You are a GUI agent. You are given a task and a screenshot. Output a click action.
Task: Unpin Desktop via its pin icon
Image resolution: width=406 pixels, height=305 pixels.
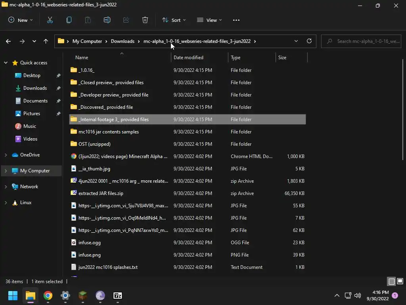click(59, 75)
